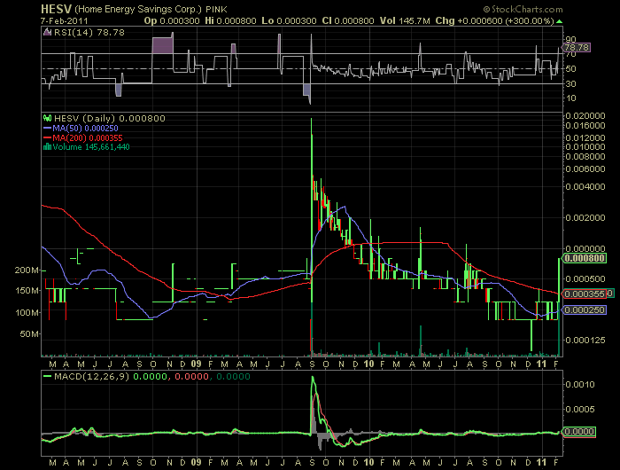Click the 100M volume axis label
This screenshot has width=620, height=470.
point(27,313)
